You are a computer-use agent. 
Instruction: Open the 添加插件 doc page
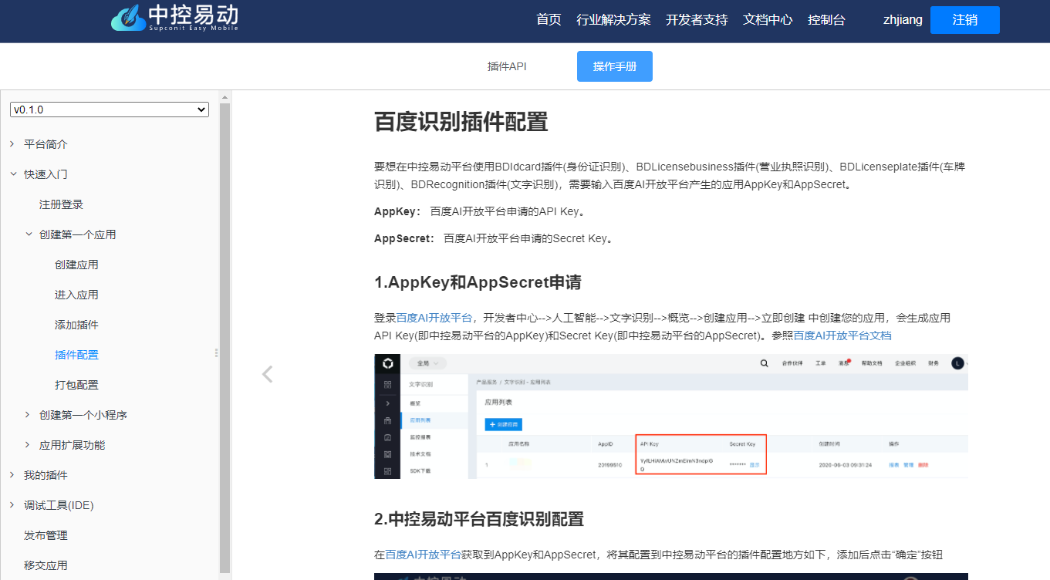(76, 325)
